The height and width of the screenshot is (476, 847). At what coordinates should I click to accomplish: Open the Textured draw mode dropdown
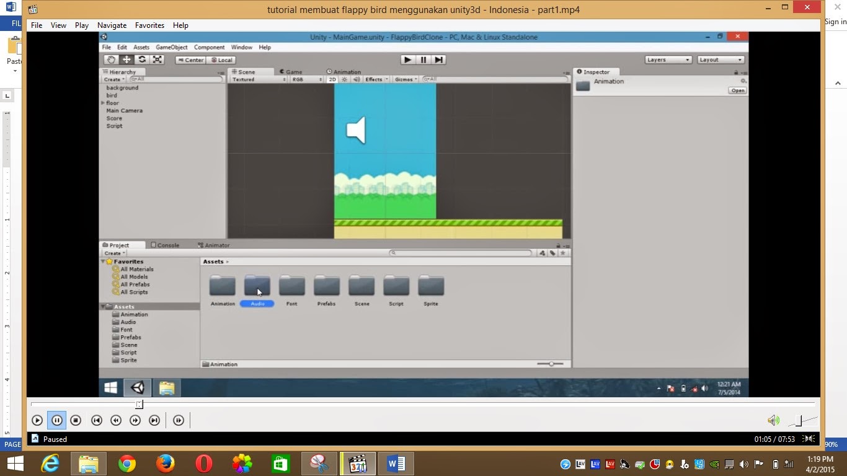coord(259,79)
